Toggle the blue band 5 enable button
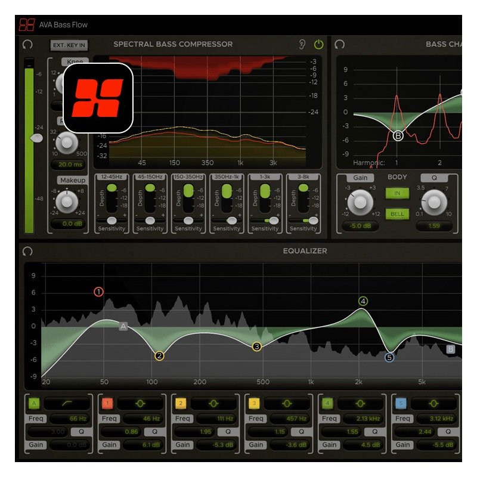This screenshot has height=477, width=477. click(401, 404)
